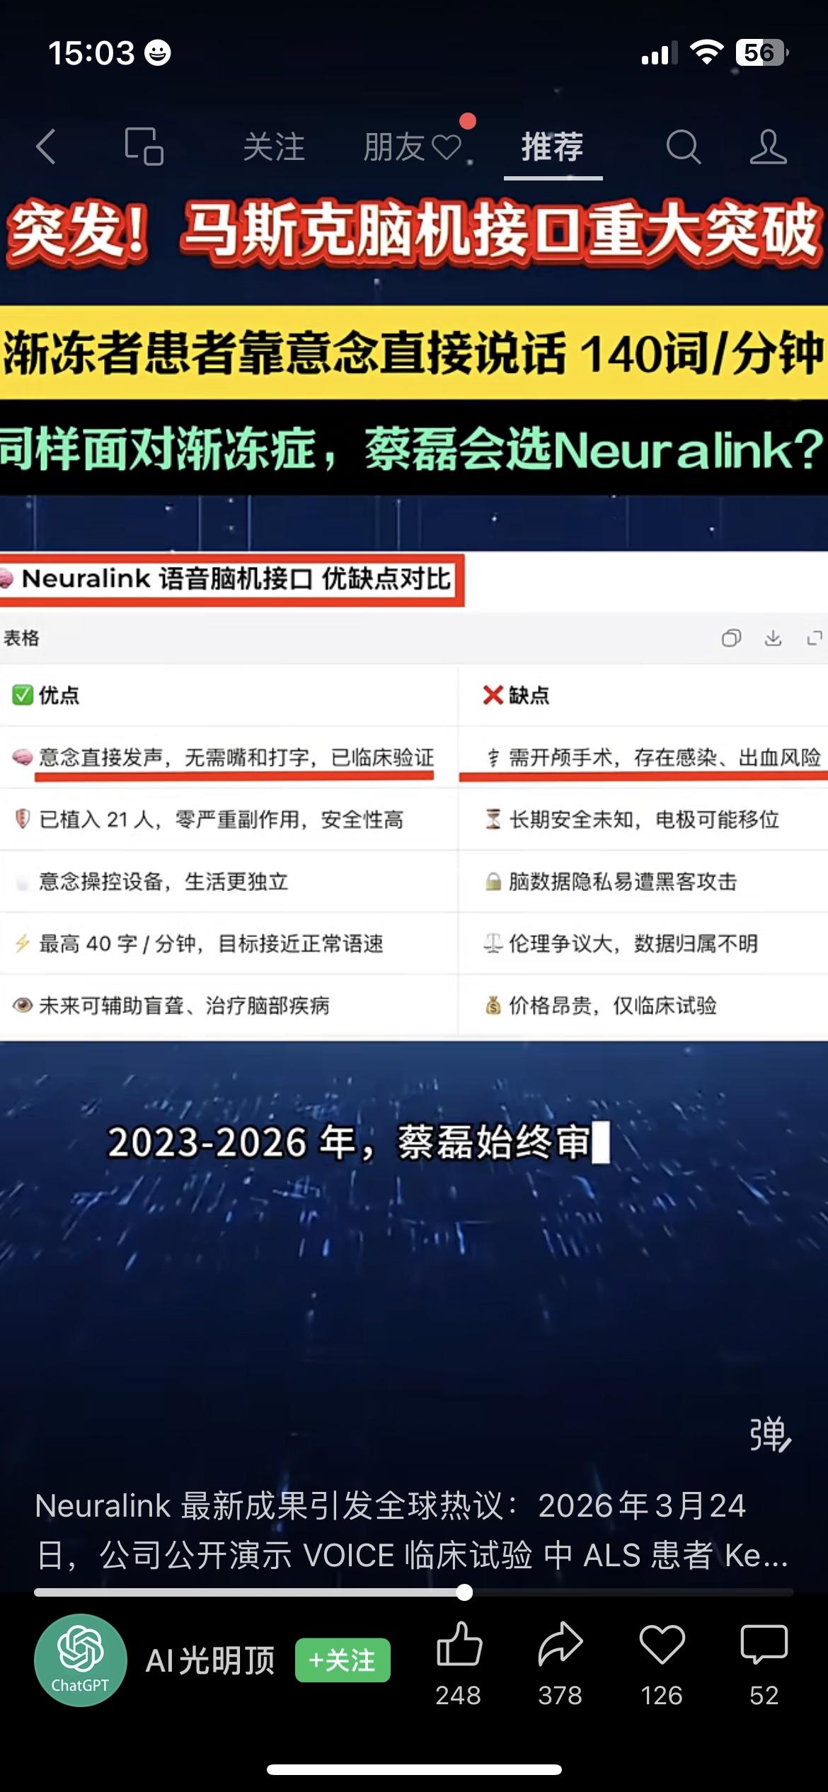Tap the 126 favorites count
This screenshot has height=1792, width=828.
click(662, 1696)
